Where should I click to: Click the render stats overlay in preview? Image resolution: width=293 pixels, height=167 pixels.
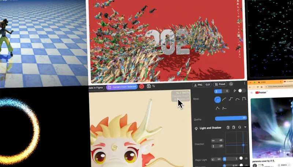point(181,96)
